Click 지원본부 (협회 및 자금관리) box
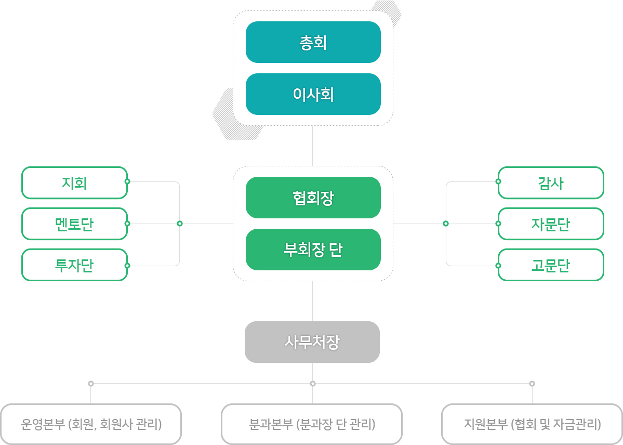Viewport: 623px width, 445px height. 532,424
